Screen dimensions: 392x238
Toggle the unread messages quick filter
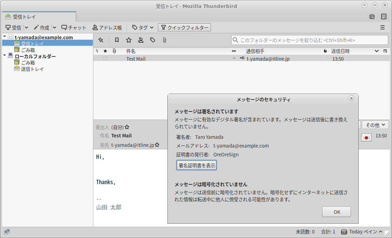[117, 40]
